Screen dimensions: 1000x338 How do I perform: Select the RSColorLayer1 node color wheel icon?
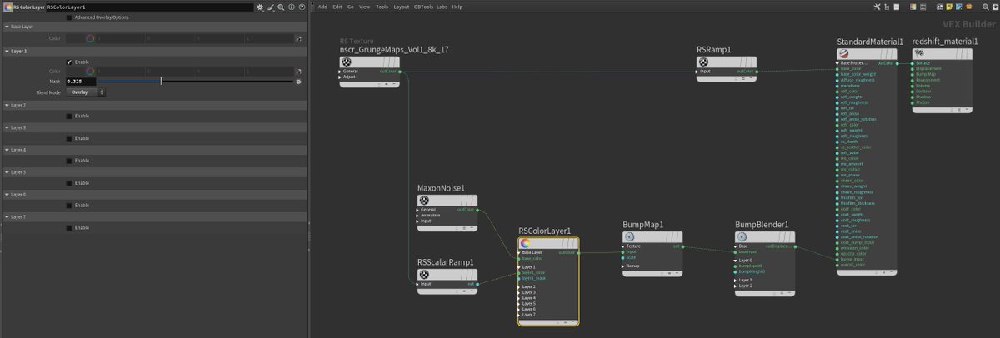(525, 243)
